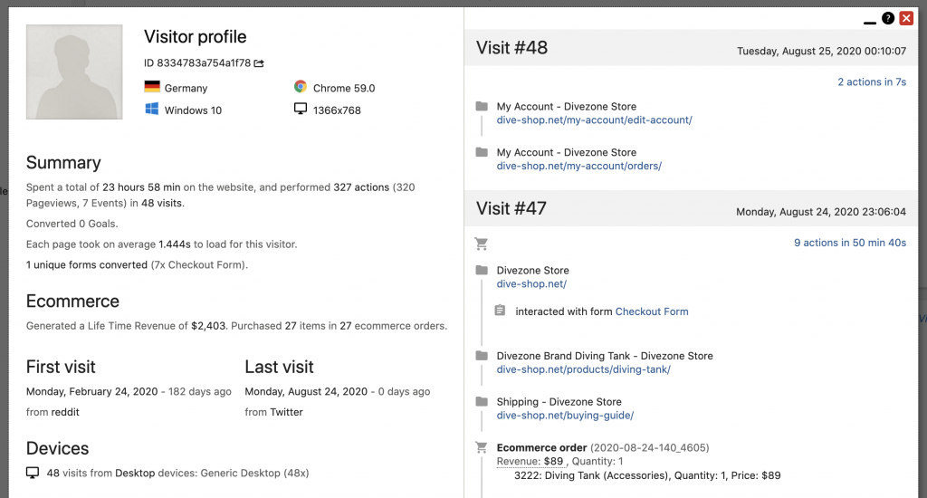
Task: Open the Checkout Form link
Action: [652, 311]
